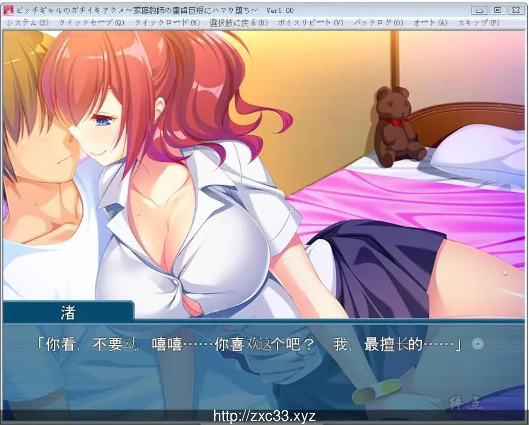Open the システム(S) menu

(28, 23)
